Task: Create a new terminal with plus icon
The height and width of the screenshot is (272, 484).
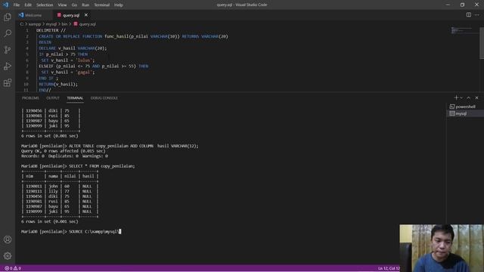Action: point(456,97)
